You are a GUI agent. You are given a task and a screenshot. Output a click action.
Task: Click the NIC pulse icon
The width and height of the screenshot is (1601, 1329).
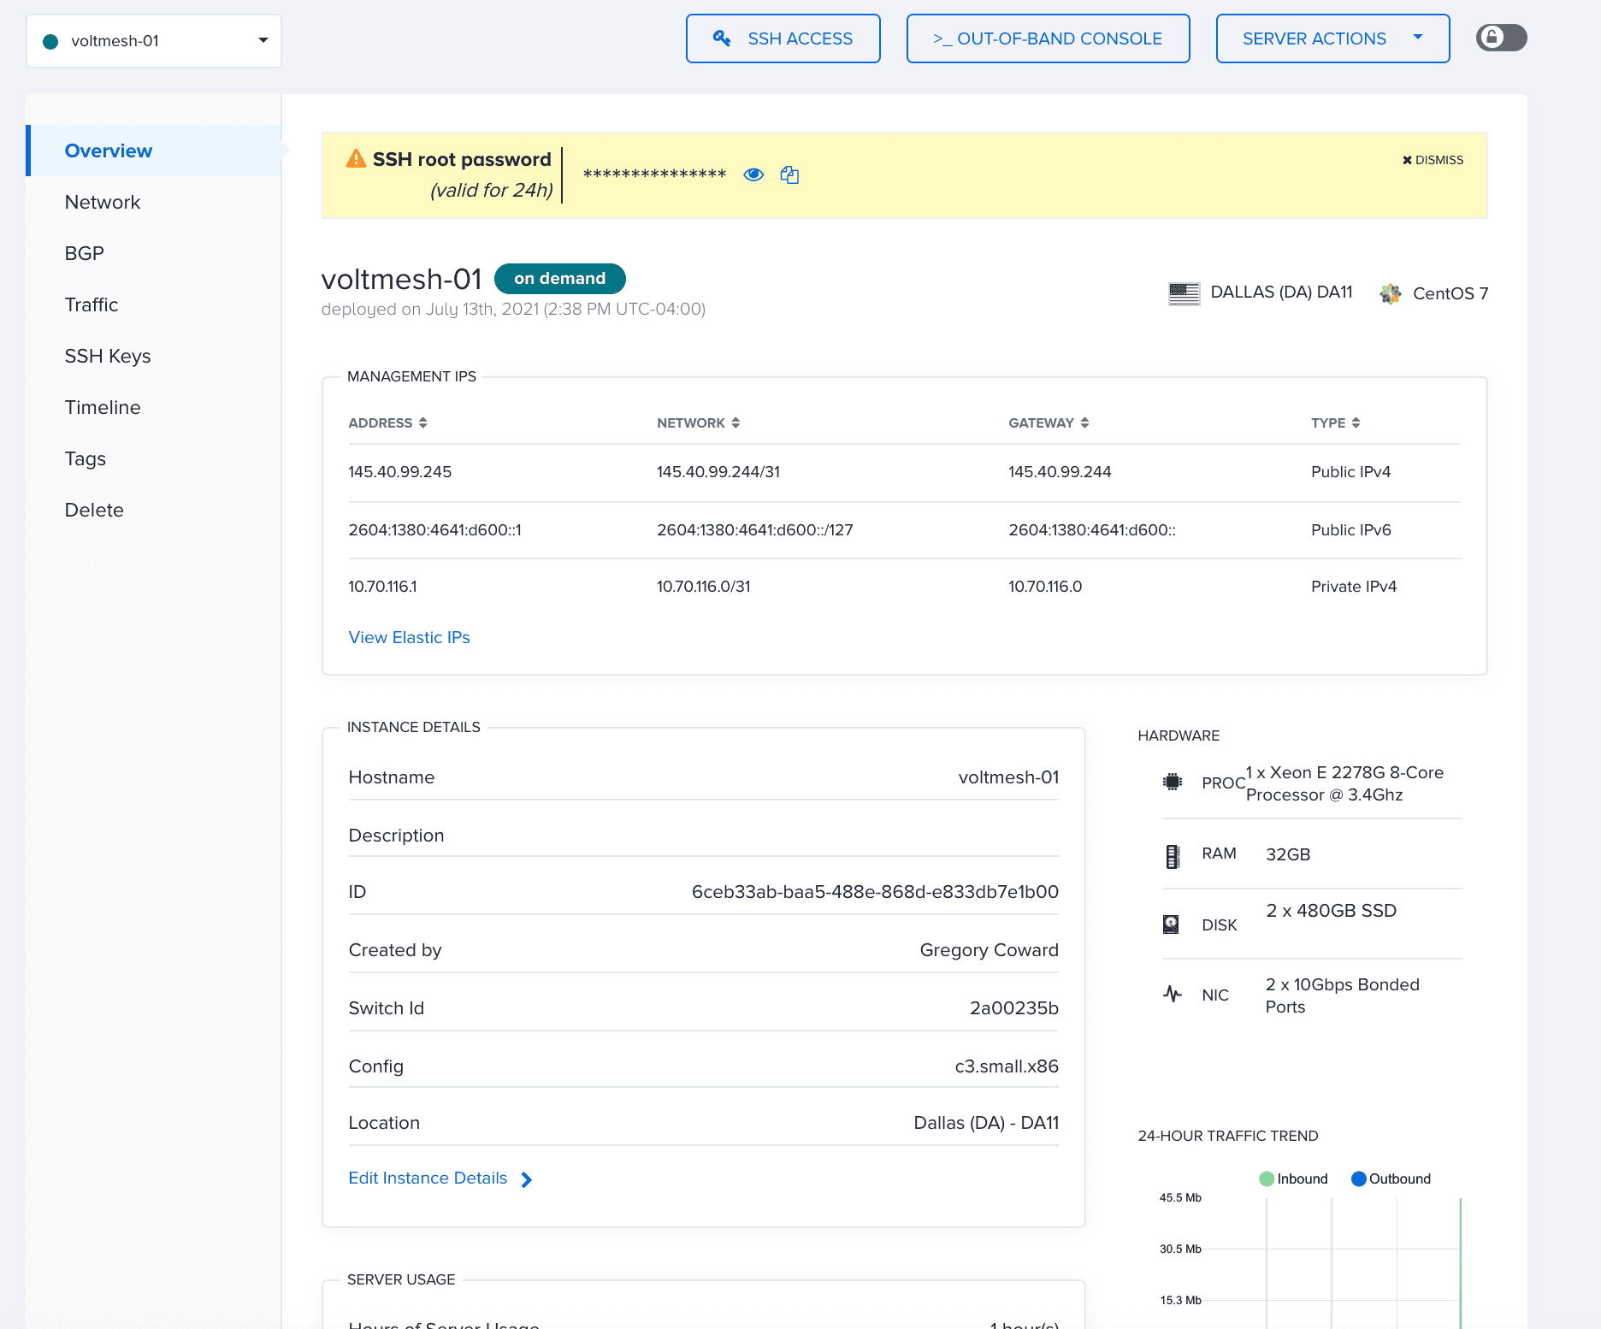1173,994
